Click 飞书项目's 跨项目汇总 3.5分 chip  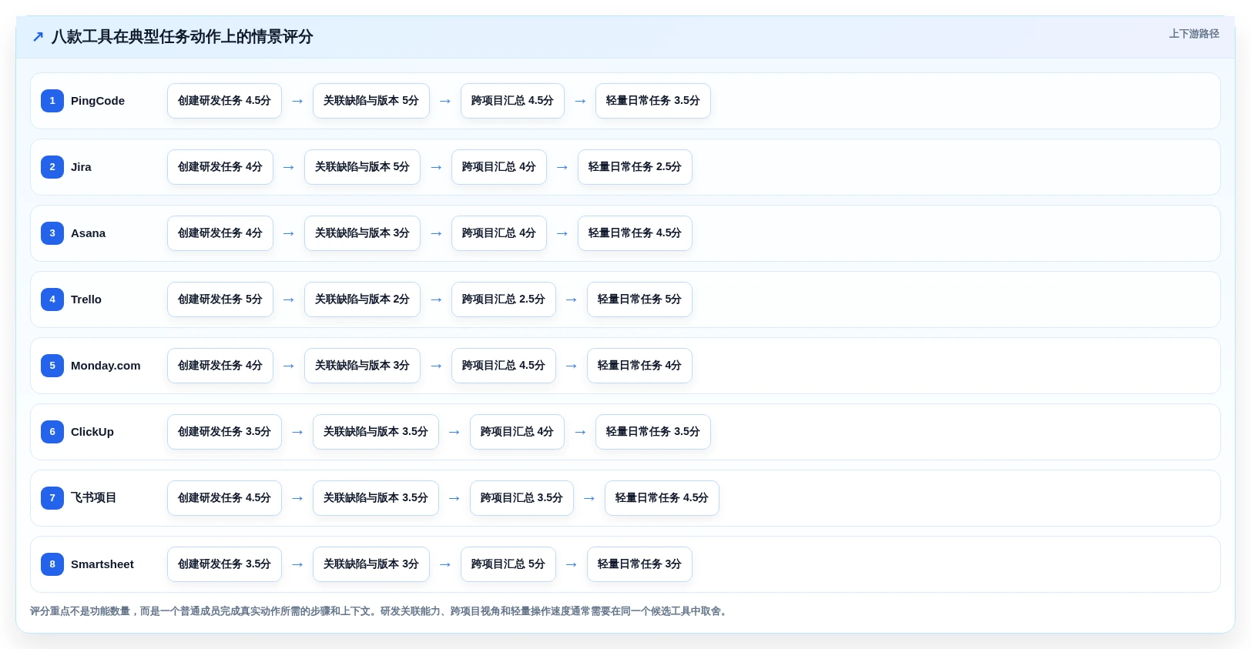tap(522, 498)
